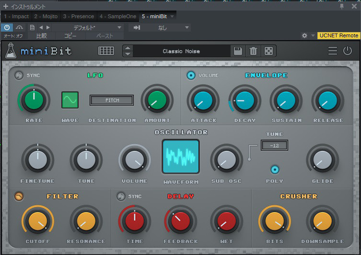Toggle the Delay sync note button
The height and width of the screenshot is (255, 361).
coord(121,197)
